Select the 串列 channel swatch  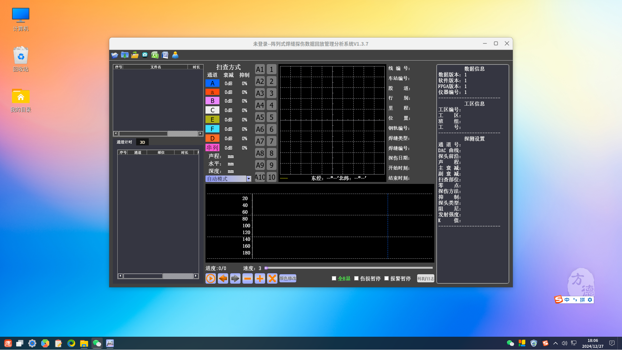212,148
